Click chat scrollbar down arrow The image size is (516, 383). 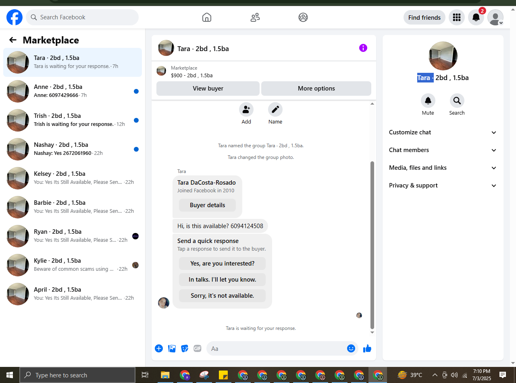[x=372, y=332]
